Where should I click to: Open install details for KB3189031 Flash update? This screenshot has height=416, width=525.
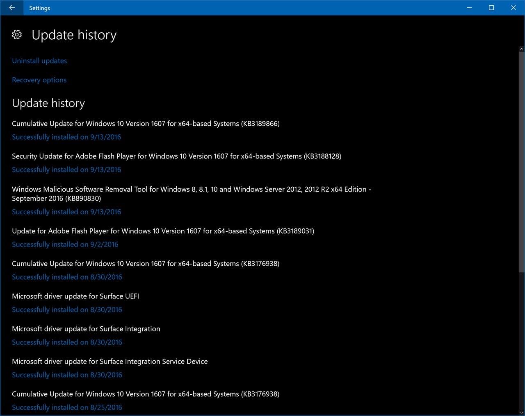(x=163, y=231)
